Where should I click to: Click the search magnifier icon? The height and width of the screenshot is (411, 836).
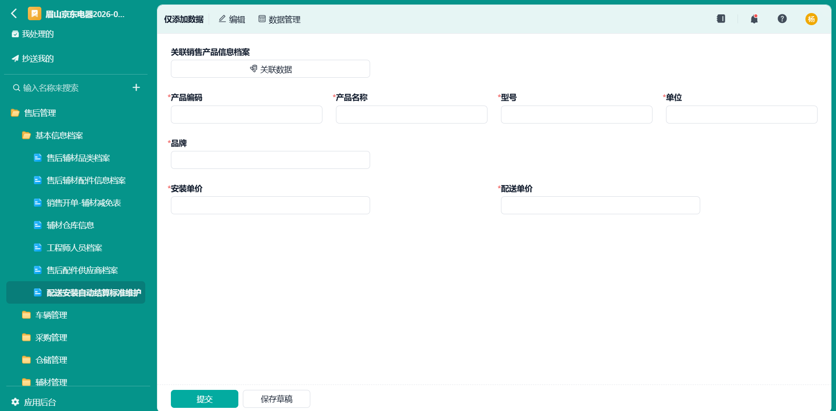pyautogui.click(x=17, y=88)
